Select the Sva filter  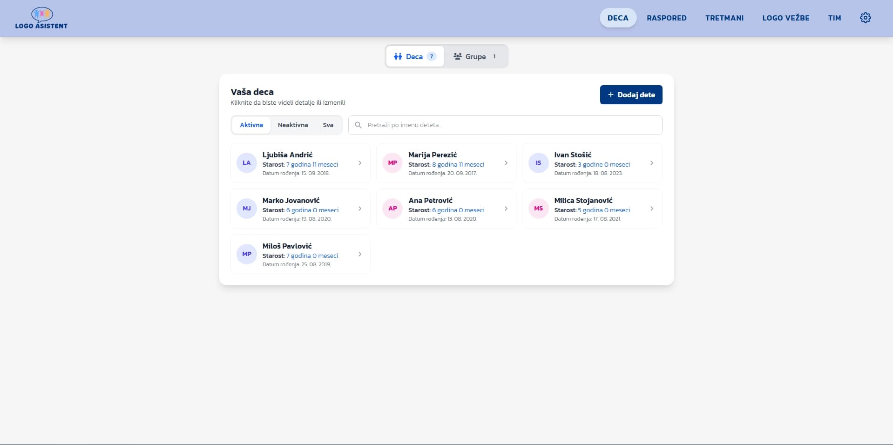[328, 125]
